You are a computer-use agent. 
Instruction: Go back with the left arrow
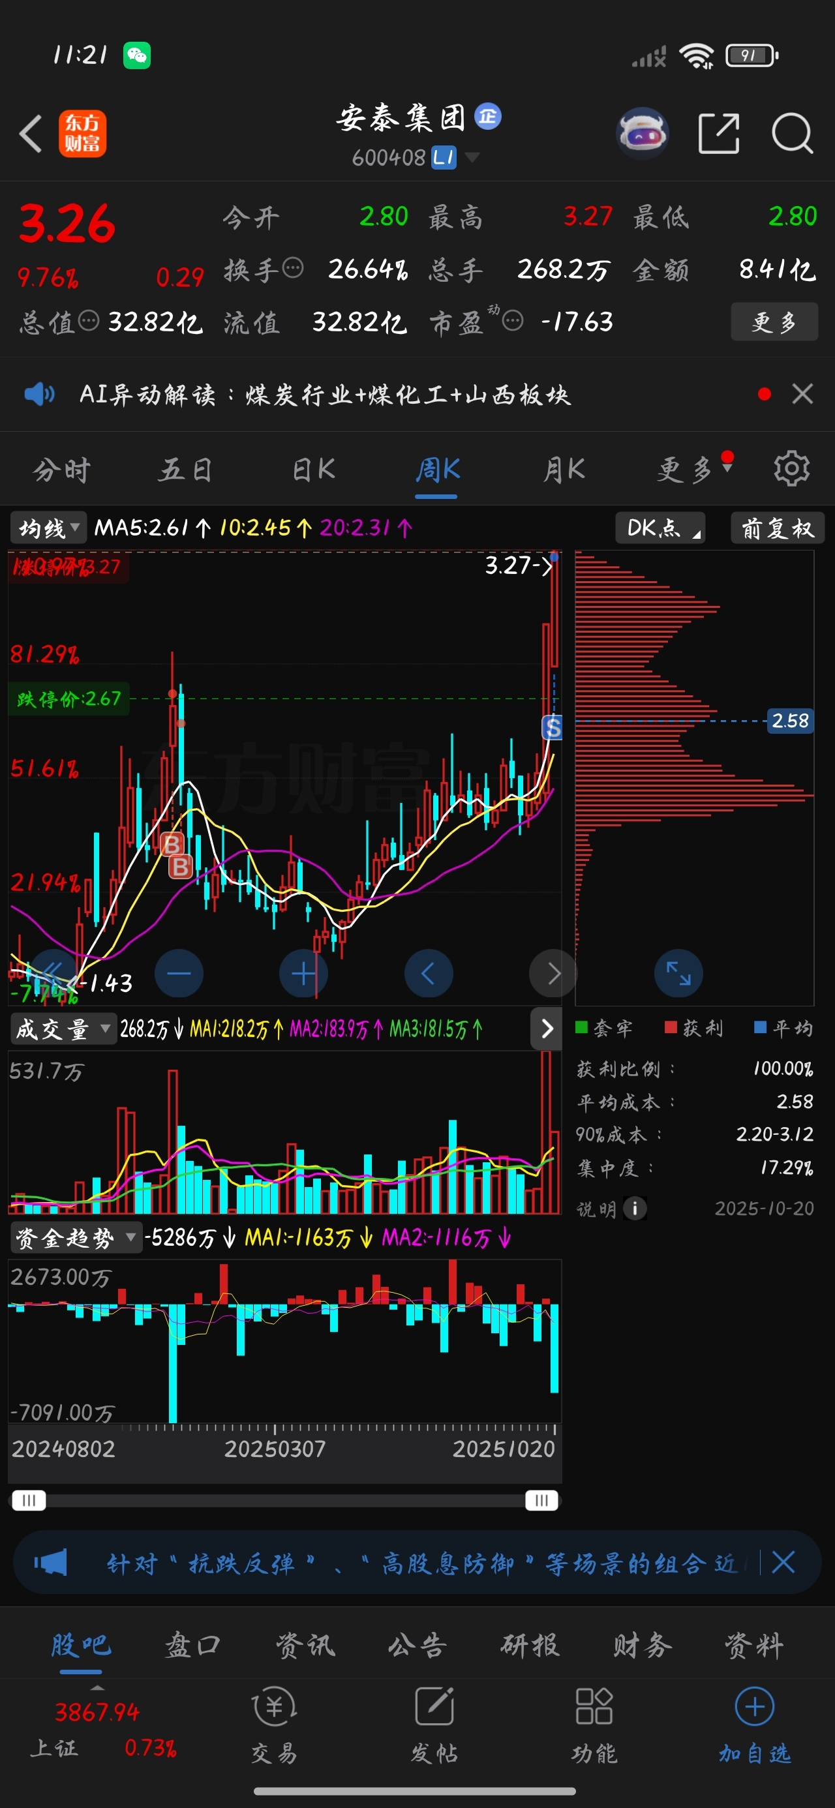pos(31,133)
